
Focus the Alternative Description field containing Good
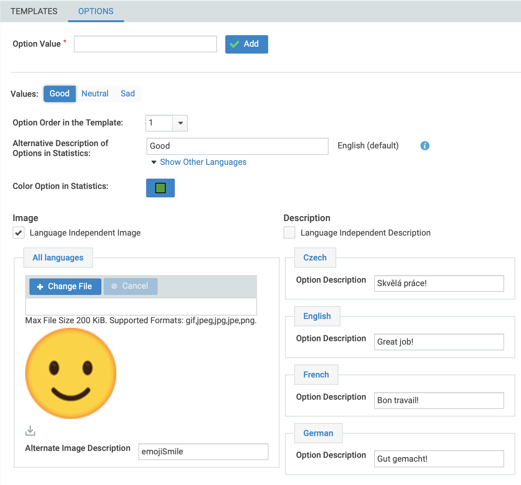[238, 146]
